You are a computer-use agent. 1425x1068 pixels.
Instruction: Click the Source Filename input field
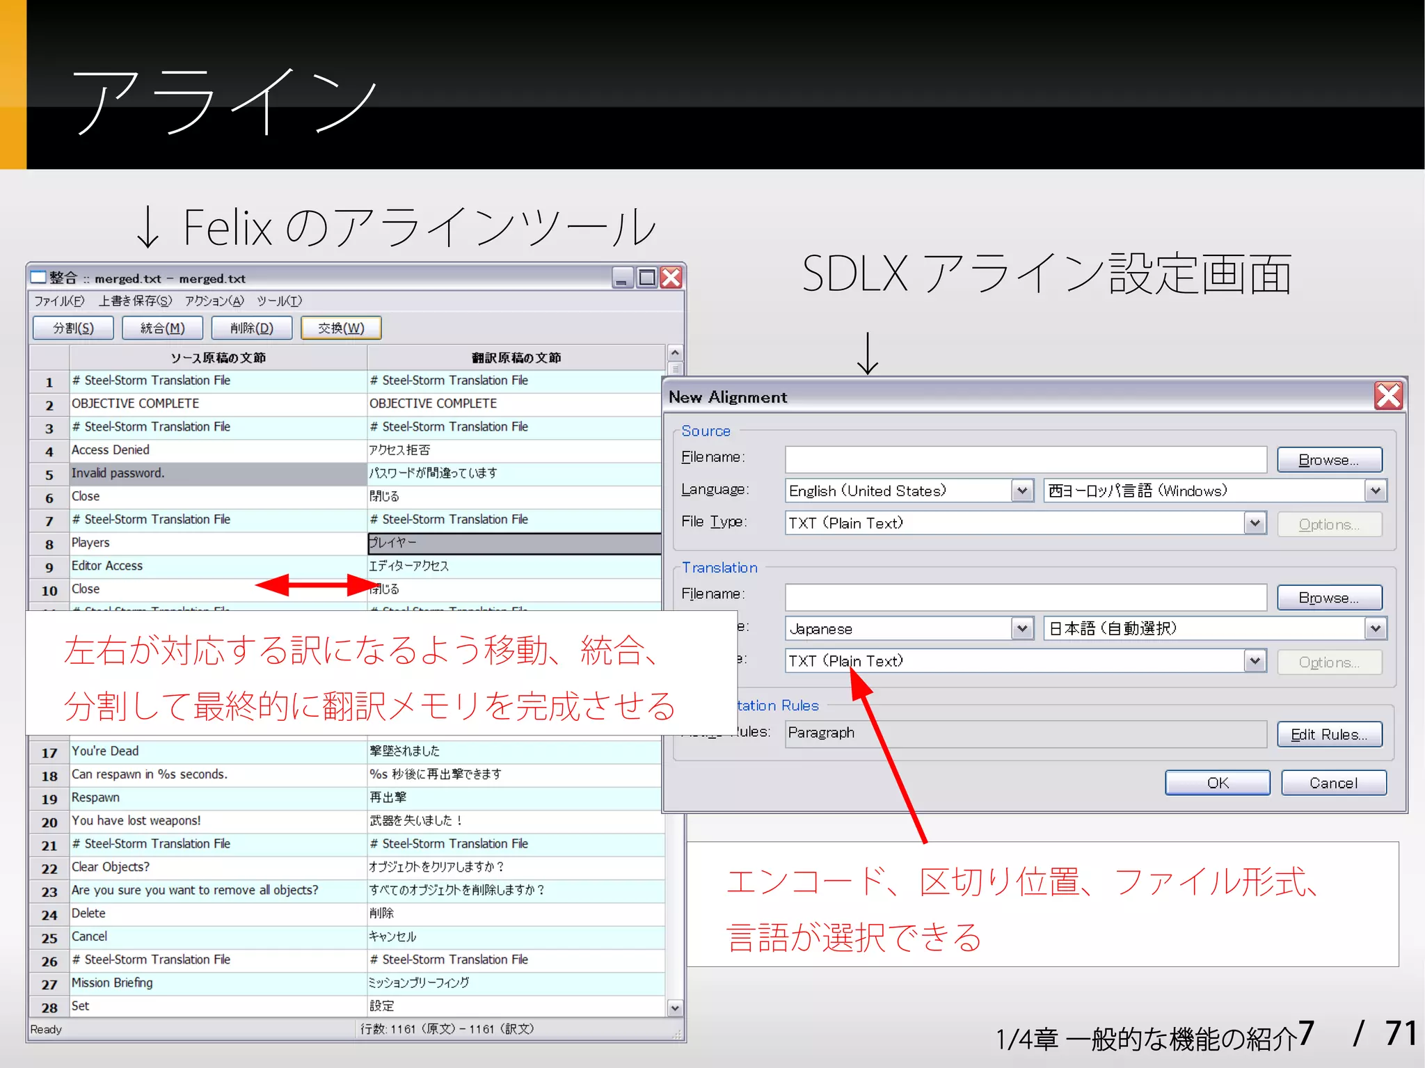pyautogui.click(x=1026, y=459)
